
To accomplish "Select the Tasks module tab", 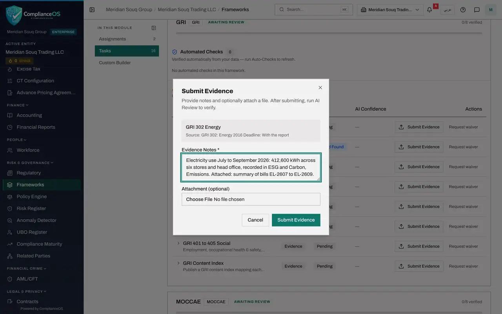I will [127, 51].
